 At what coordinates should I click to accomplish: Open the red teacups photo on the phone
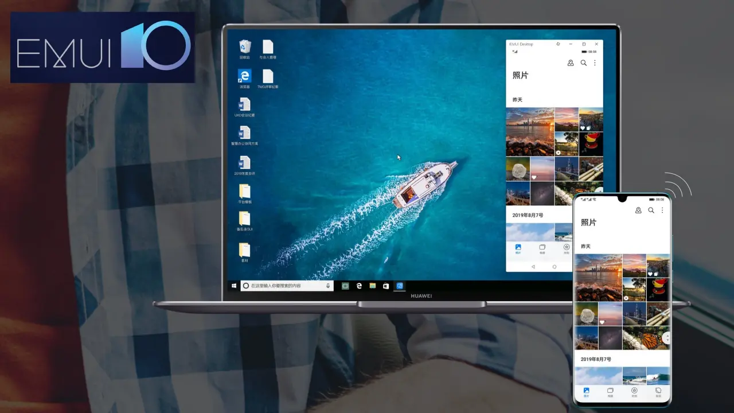(658, 290)
